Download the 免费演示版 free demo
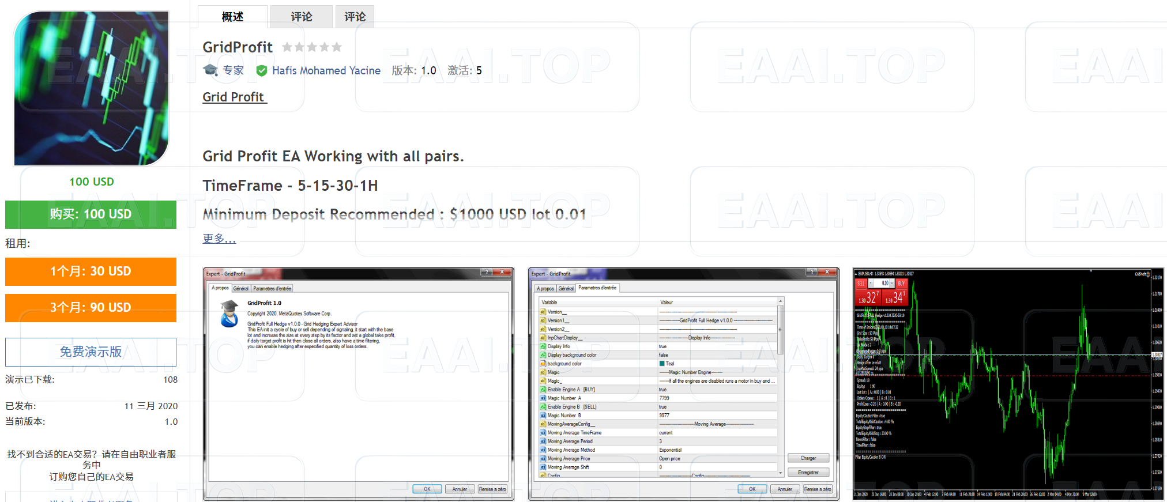The width and height of the screenshot is (1167, 502). coord(91,352)
